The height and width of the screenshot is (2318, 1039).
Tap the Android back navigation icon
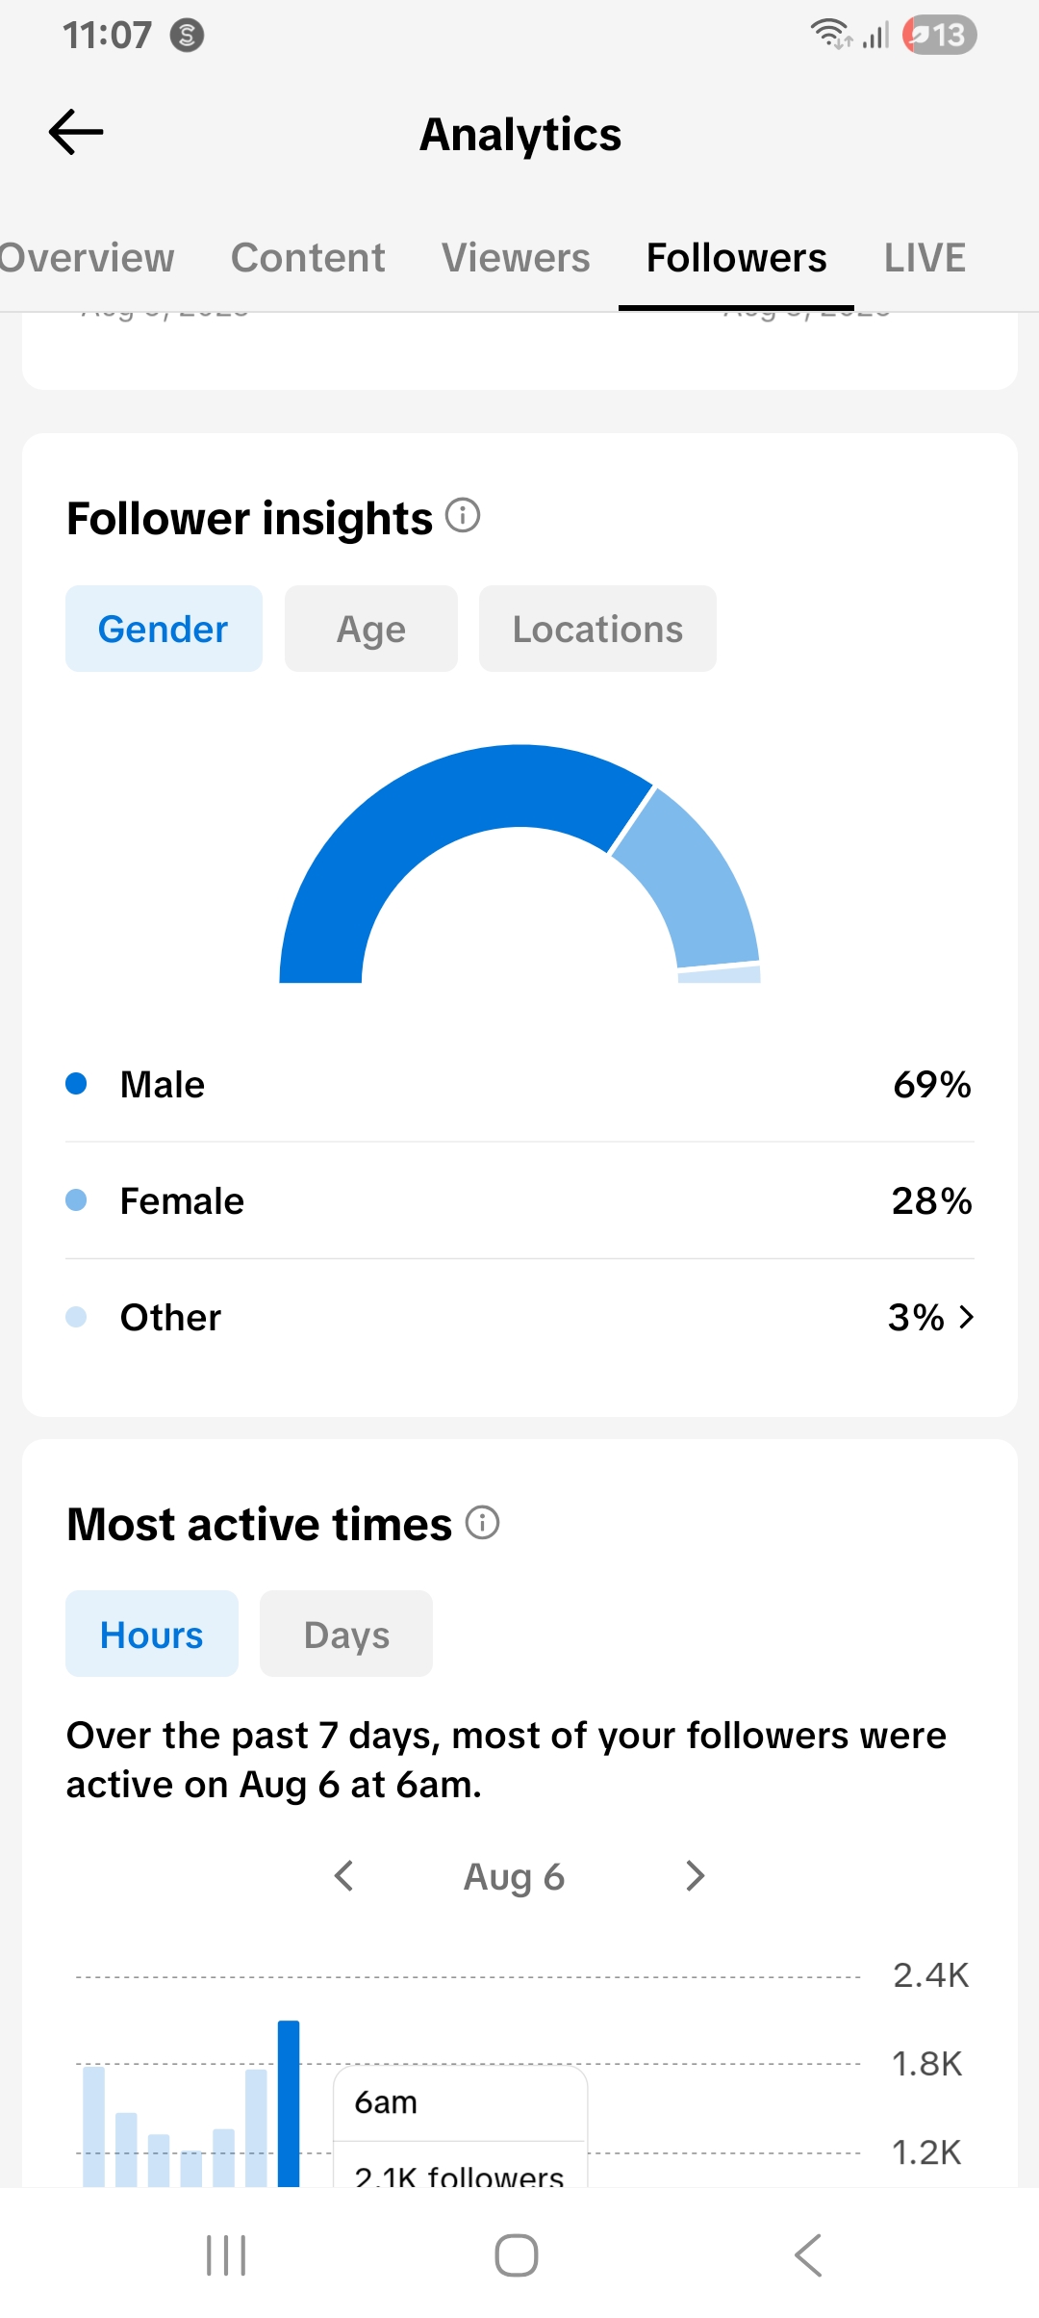(x=808, y=2255)
